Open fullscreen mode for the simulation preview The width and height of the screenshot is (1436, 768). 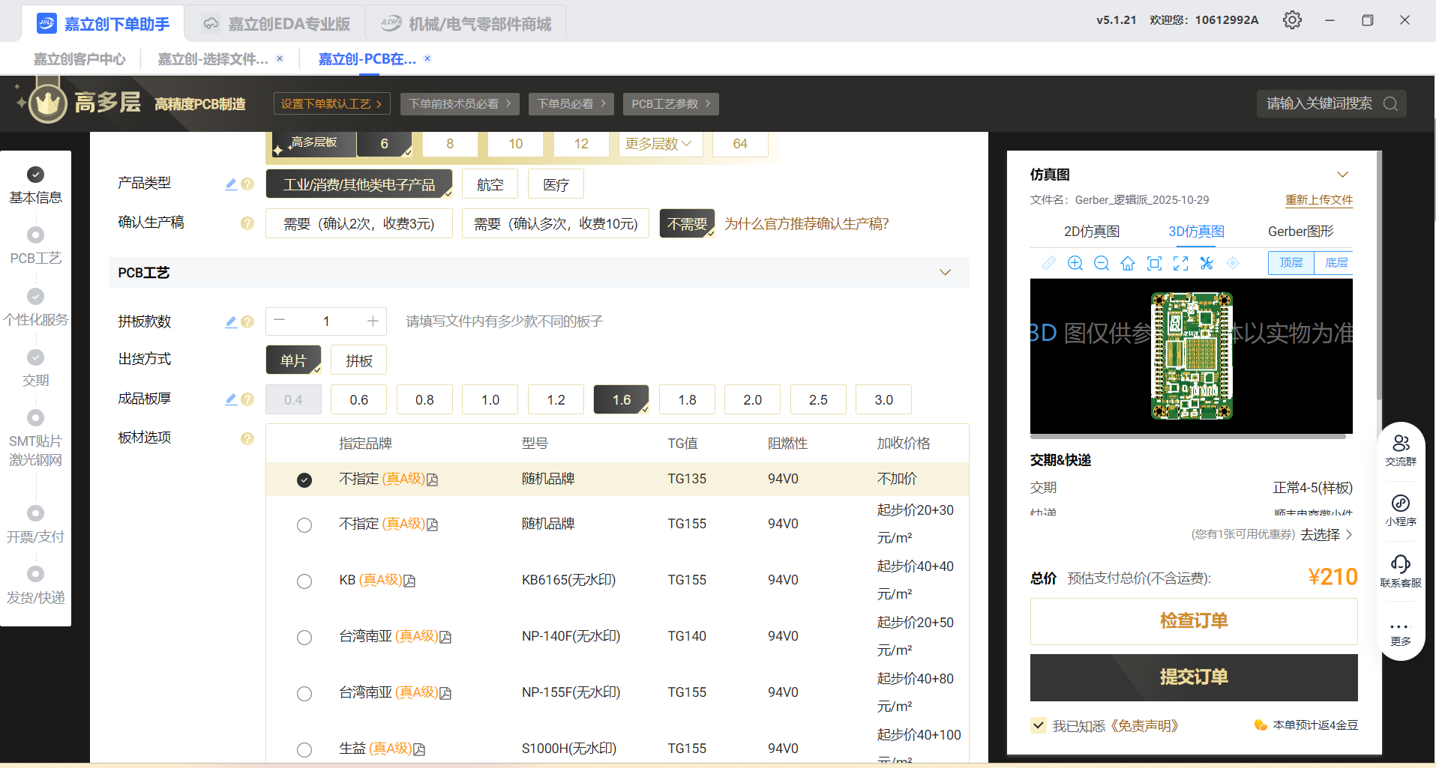point(1181,263)
